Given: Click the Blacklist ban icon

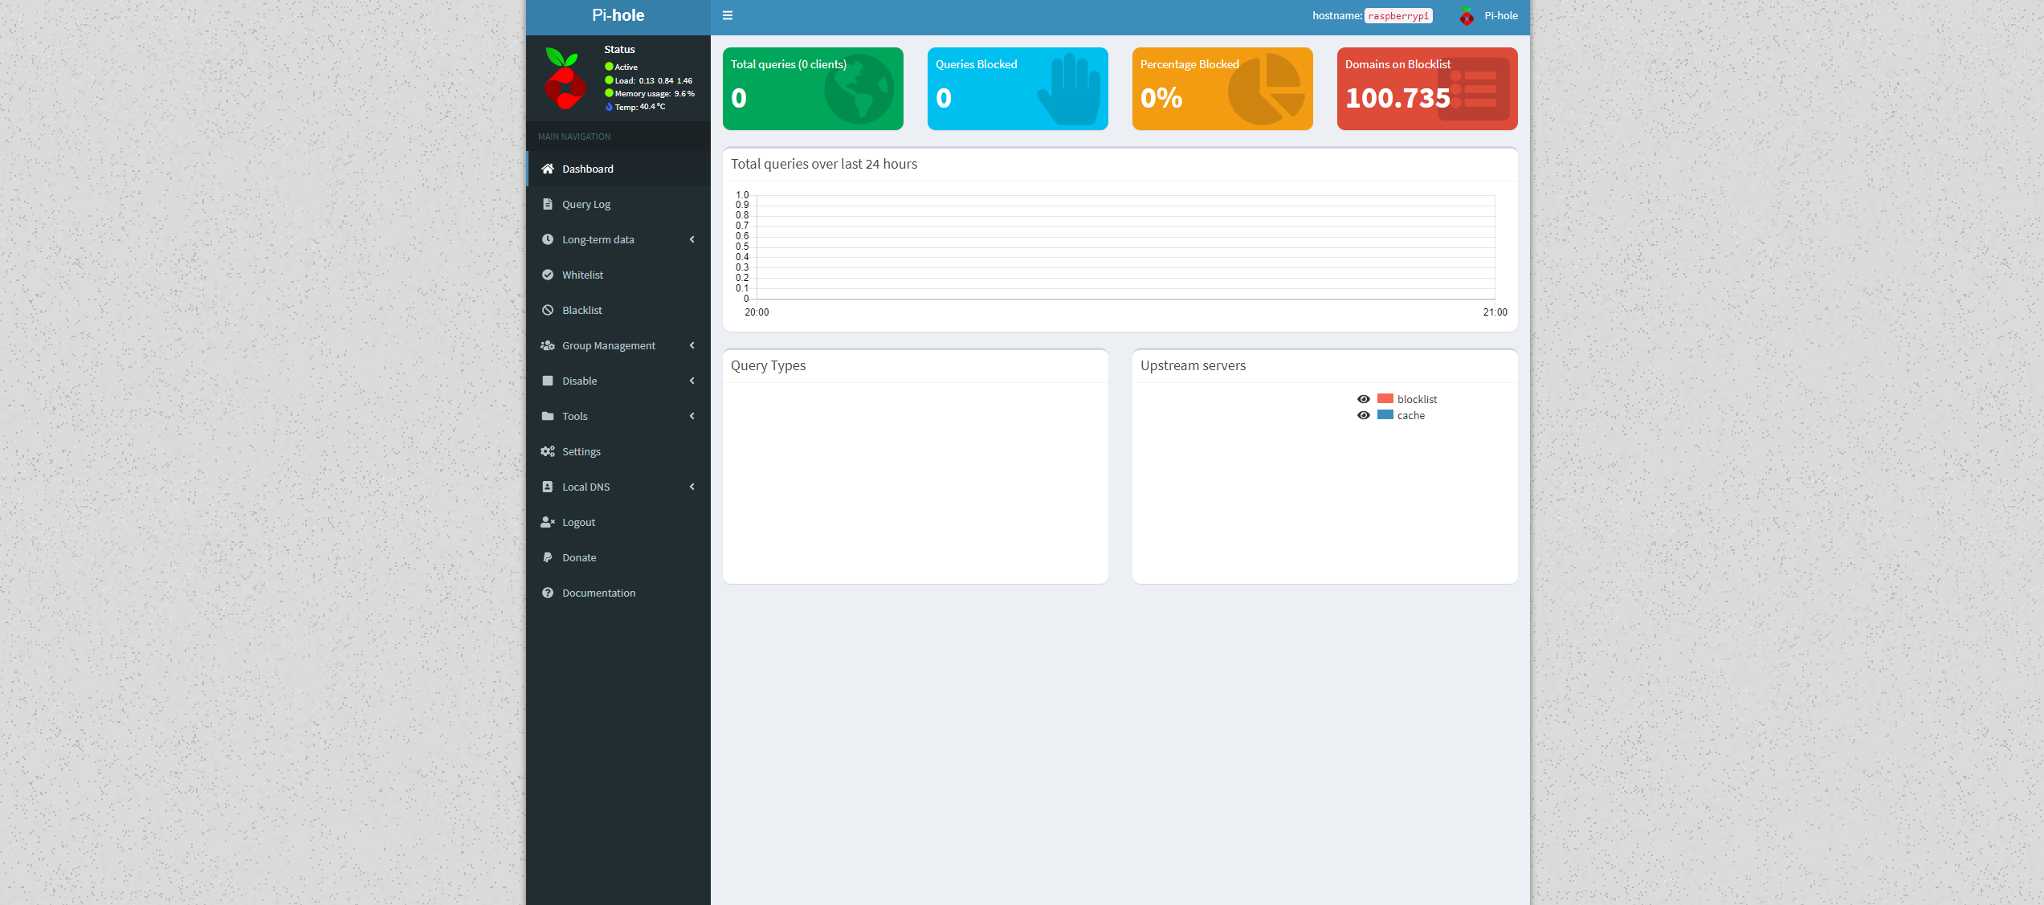Looking at the screenshot, I should [x=548, y=310].
